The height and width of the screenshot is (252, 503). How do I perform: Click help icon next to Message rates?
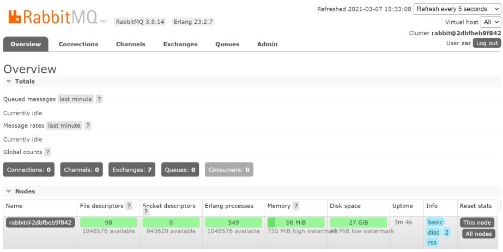tap(88, 125)
